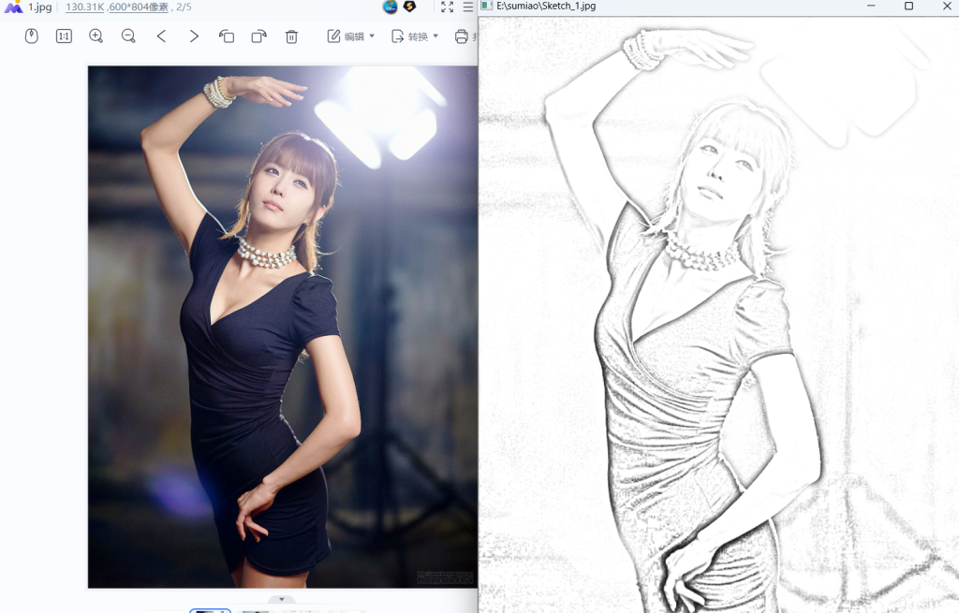The width and height of the screenshot is (959, 613).
Task: Delete the current image with trash icon
Action: (291, 36)
